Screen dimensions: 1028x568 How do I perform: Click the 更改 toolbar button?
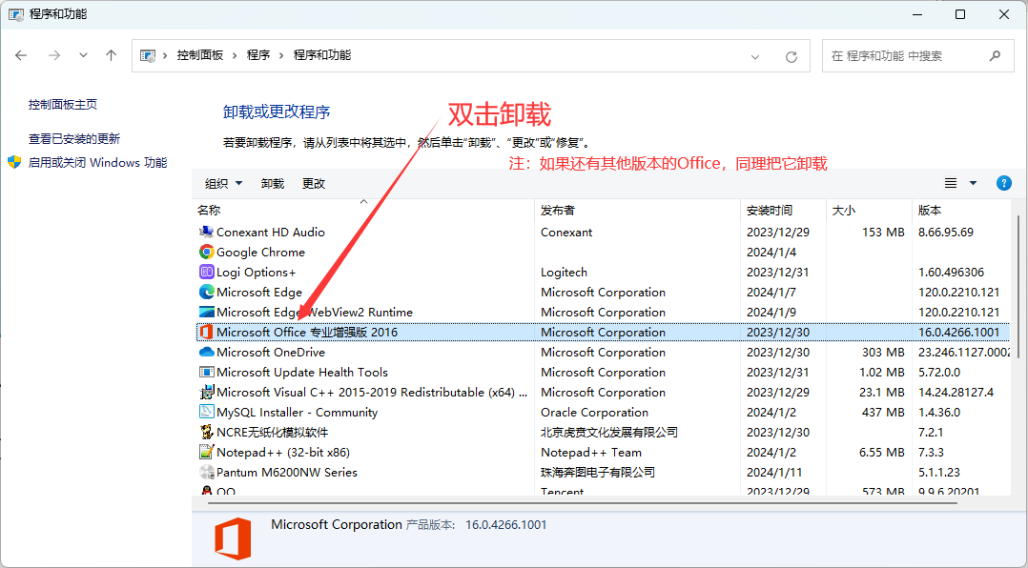[x=314, y=183]
